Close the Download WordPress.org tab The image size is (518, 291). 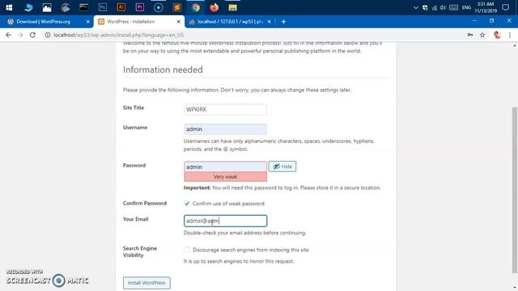(87, 22)
